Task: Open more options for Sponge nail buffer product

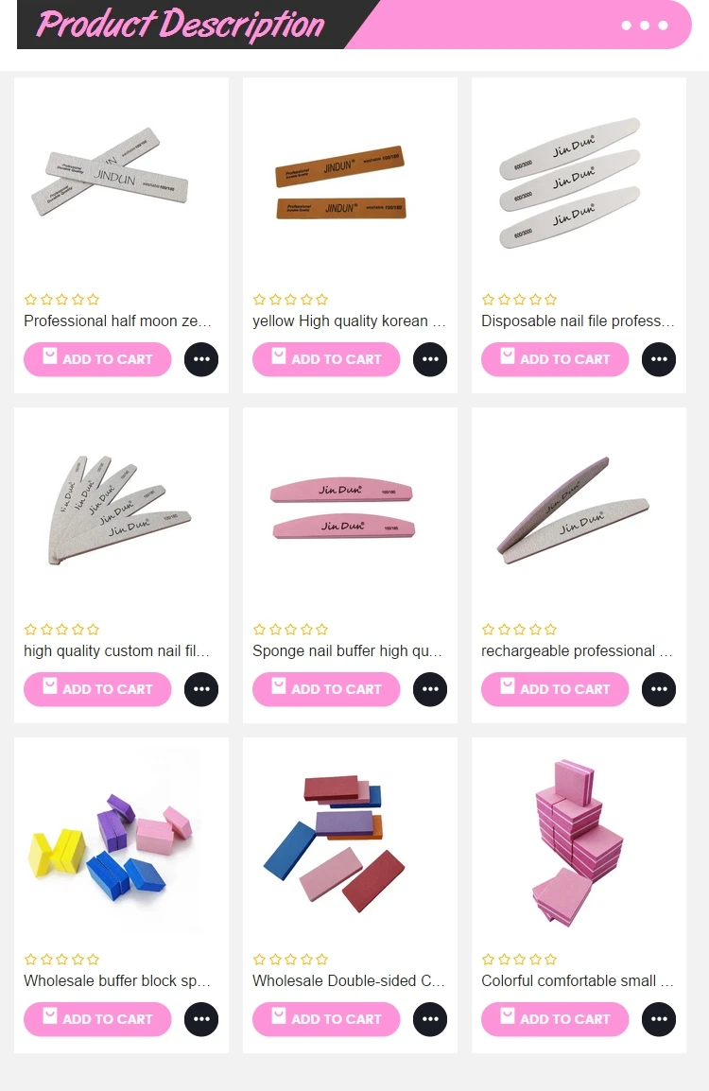Action: pyautogui.click(x=430, y=689)
